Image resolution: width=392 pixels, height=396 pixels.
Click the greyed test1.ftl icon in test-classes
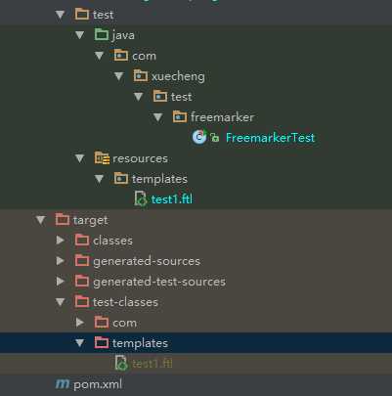point(121,363)
